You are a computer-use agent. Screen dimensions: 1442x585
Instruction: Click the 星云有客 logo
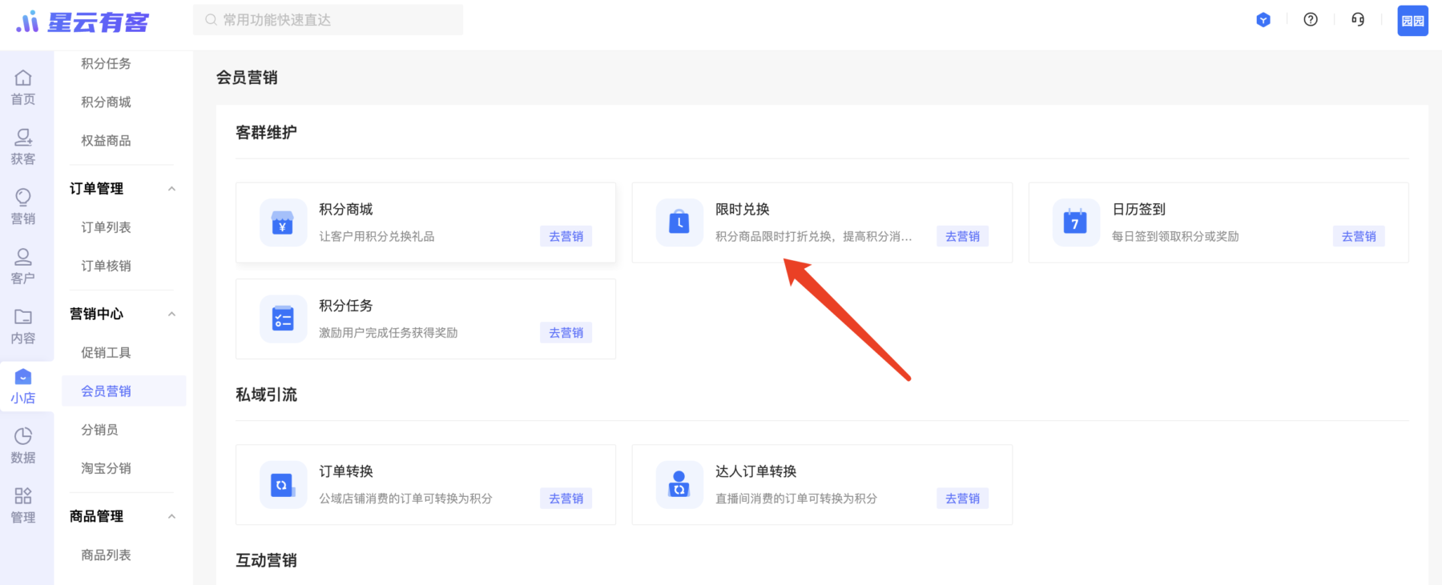[x=83, y=22]
